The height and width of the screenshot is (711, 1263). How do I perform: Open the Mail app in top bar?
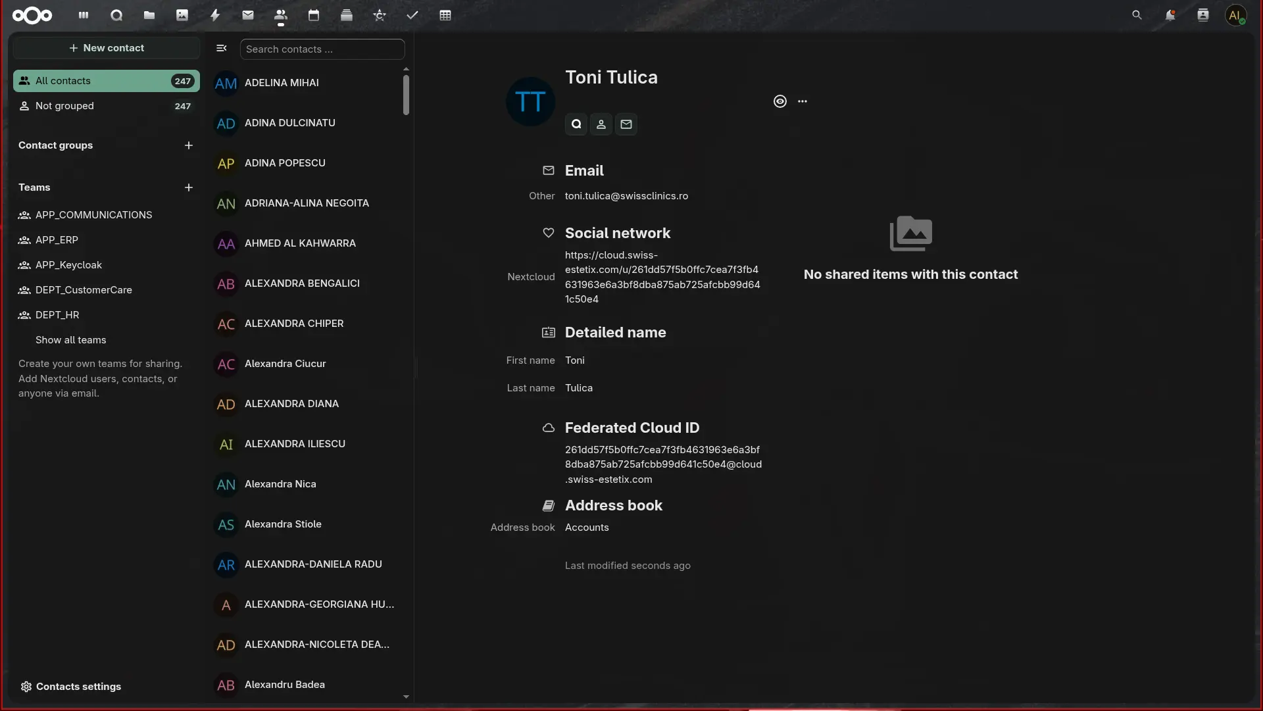(x=248, y=15)
